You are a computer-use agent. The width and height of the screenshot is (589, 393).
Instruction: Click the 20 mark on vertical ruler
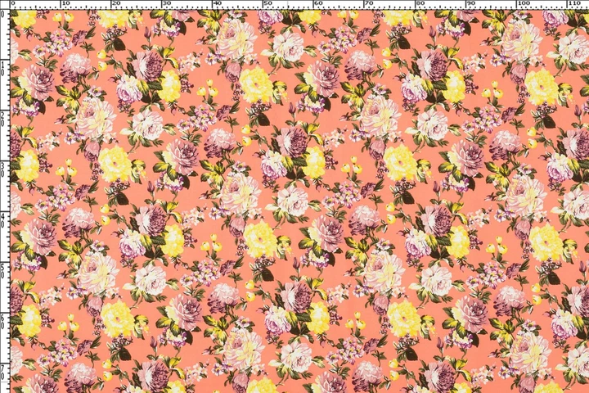pos(3,118)
